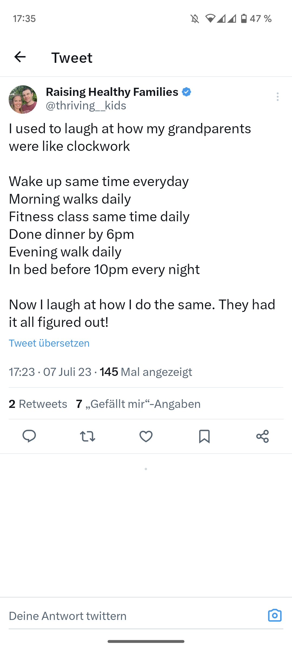Bookmark this tweet
The height and width of the screenshot is (650, 292).
click(x=204, y=436)
